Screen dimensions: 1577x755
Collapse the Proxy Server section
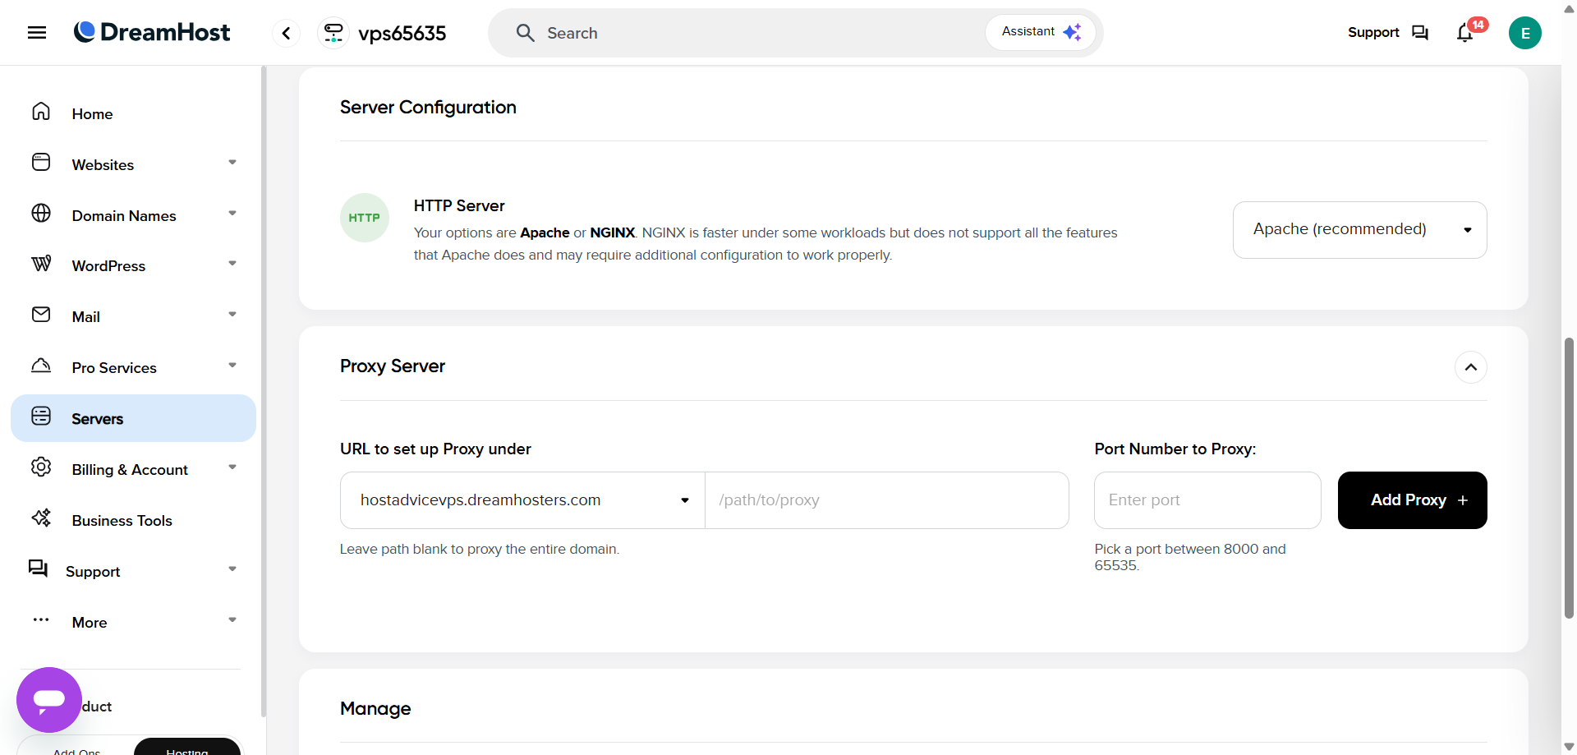1471,367
